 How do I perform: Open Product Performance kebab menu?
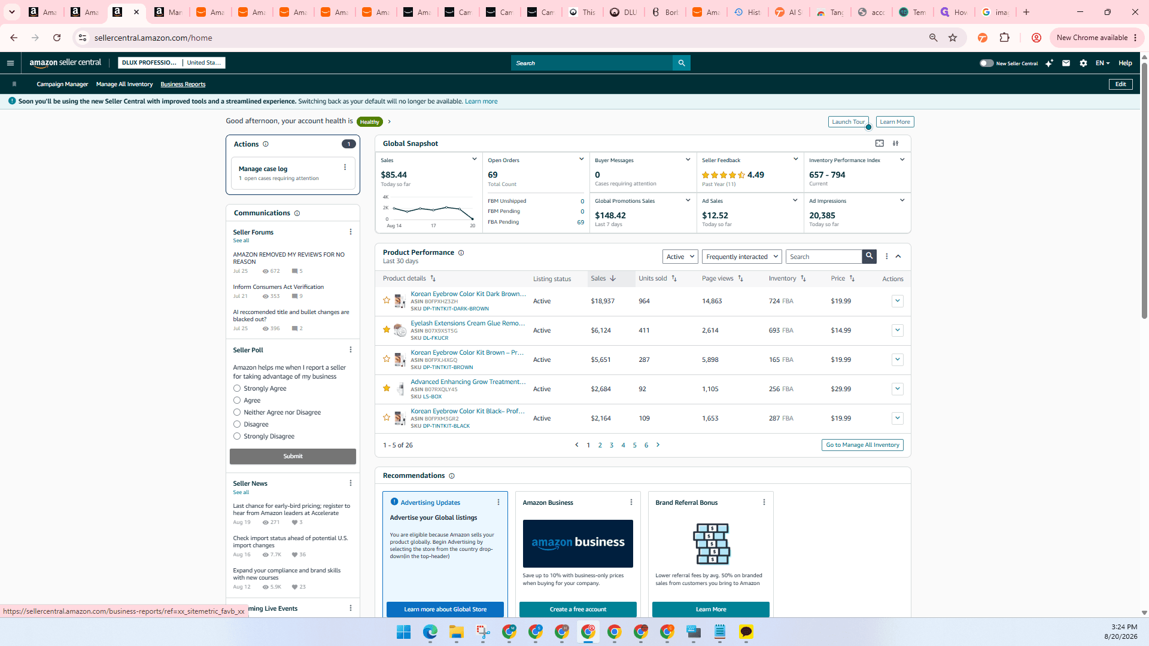pyautogui.click(x=887, y=257)
